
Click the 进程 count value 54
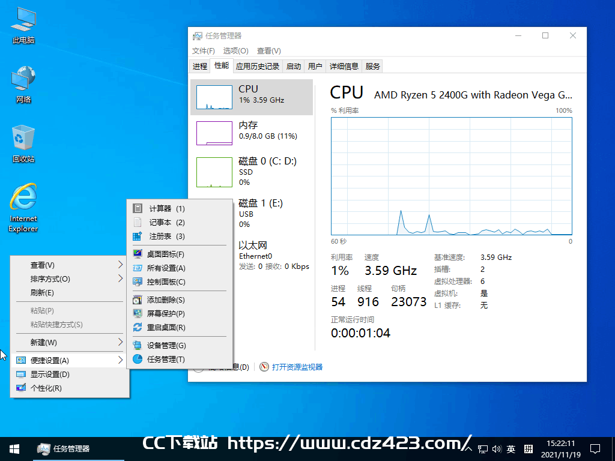(x=338, y=302)
